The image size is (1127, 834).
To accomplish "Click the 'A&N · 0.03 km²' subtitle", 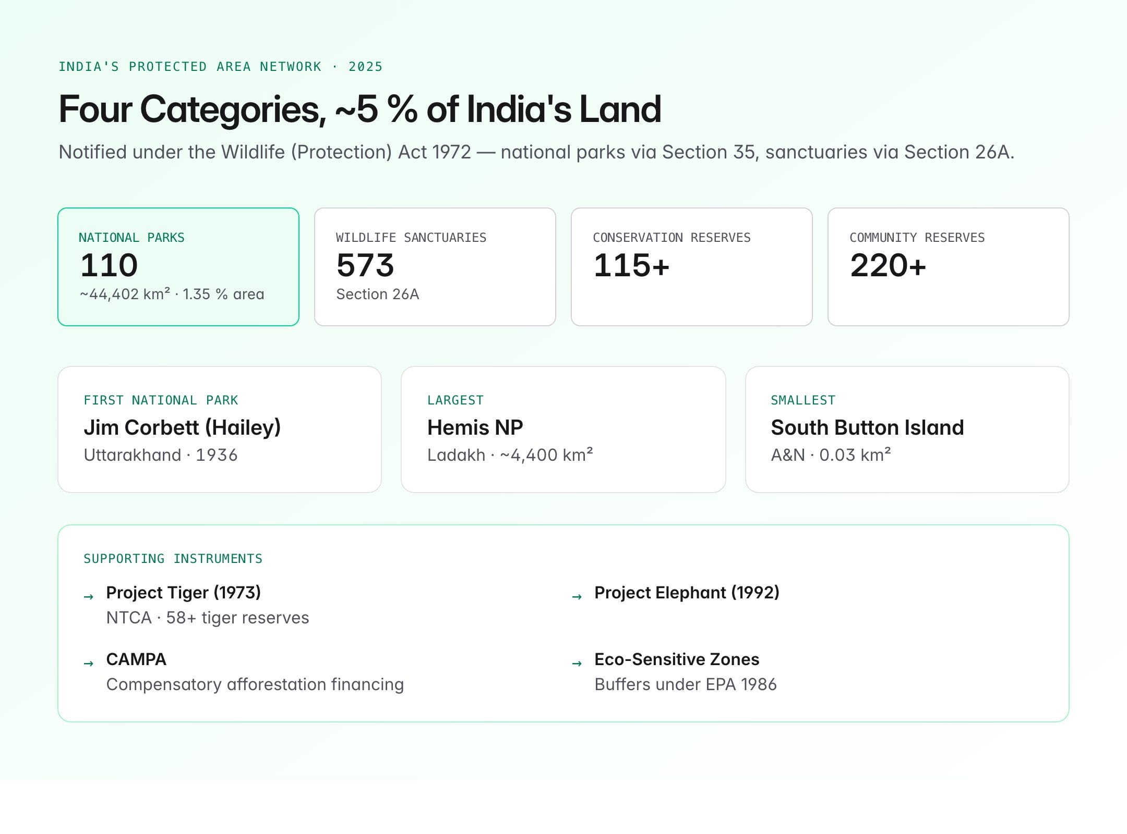I will tap(831, 455).
